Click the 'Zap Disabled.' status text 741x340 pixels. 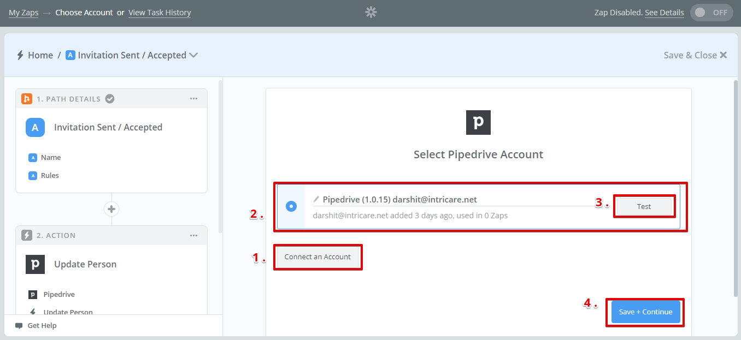pos(619,13)
